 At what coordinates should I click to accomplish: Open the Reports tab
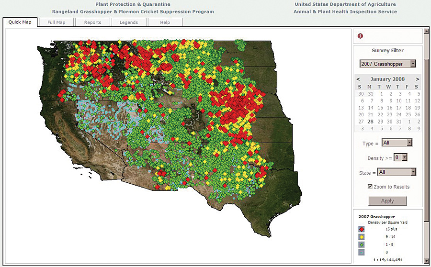92,22
